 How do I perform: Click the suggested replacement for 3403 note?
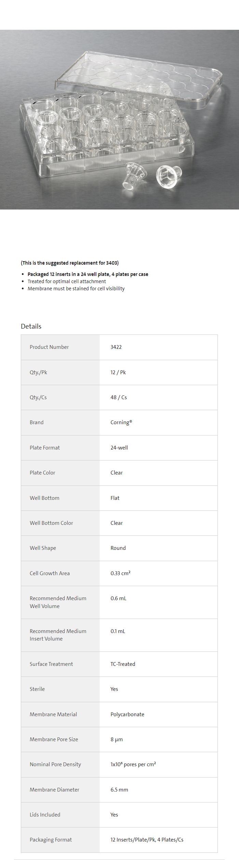coord(70,263)
